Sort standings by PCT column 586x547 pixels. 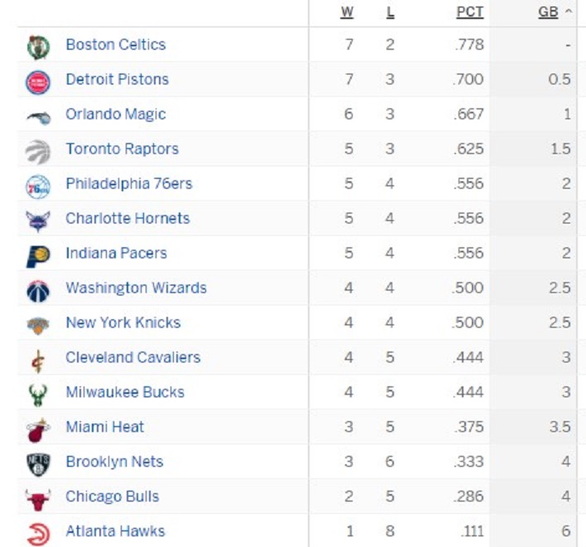coord(470,12)
